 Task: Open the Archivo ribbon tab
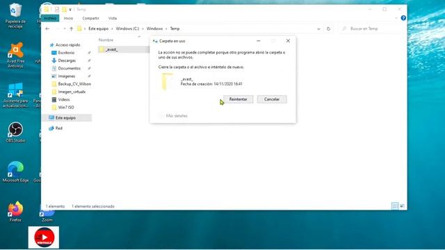point(50,18)
